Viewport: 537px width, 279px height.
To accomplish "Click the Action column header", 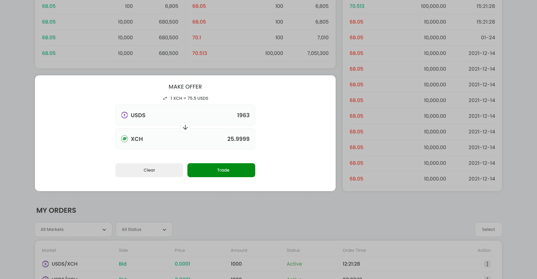I will pos(484,250).
